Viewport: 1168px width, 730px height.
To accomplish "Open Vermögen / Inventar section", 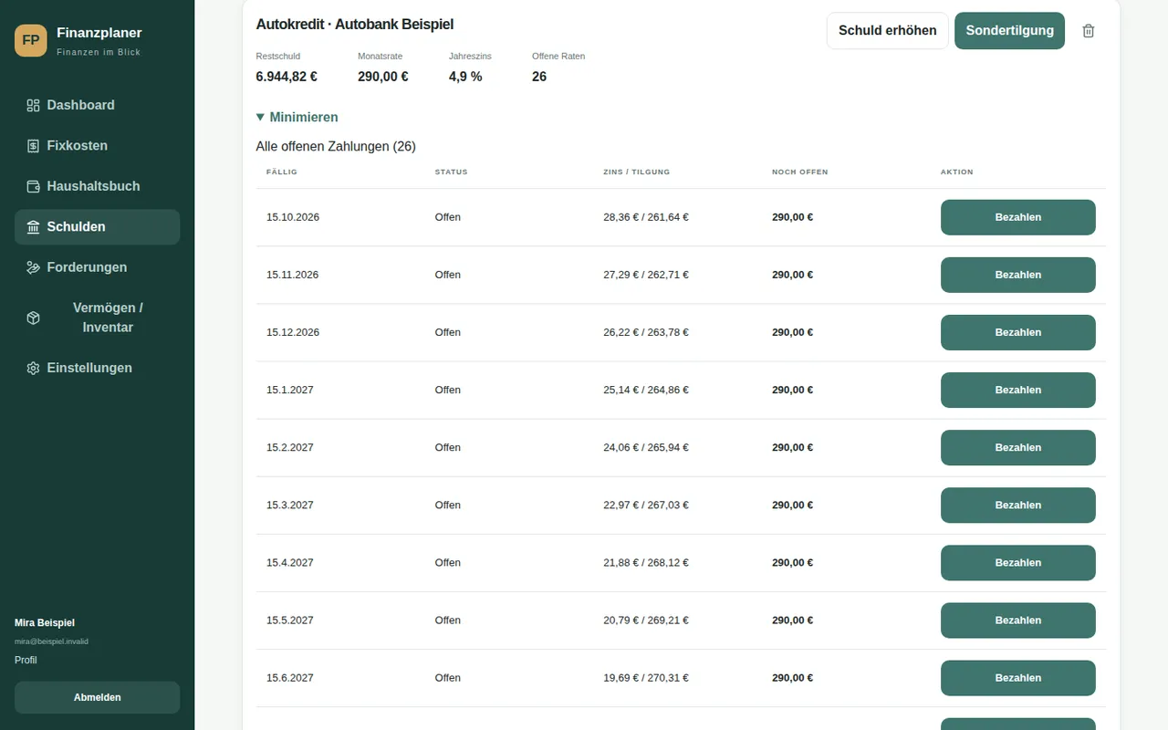I will click(x=97, y=318).
